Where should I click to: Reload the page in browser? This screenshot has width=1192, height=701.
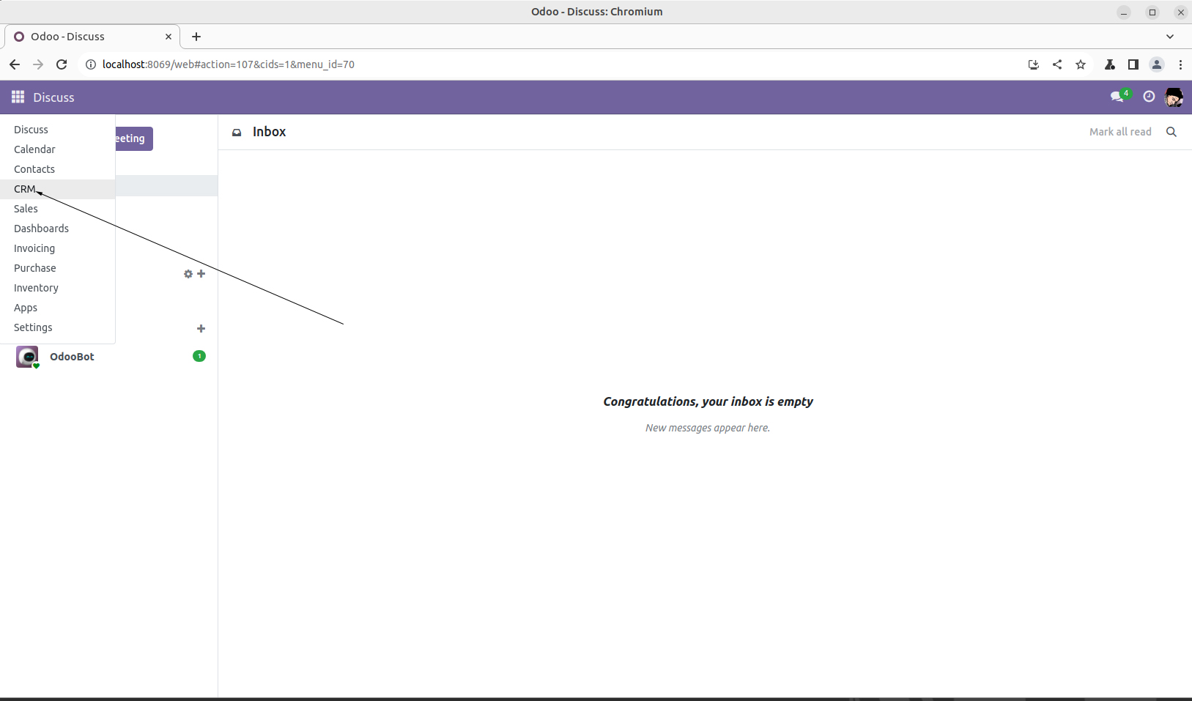[x=62, y=64]
